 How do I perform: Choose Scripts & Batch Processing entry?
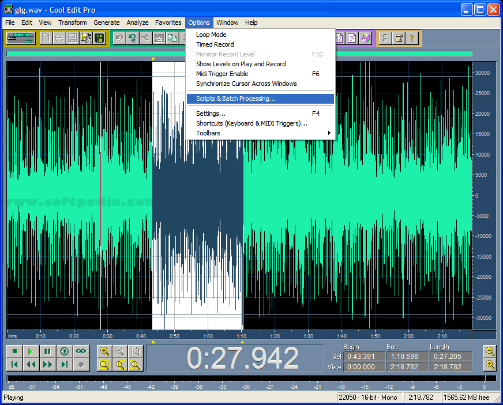(260, 99)
